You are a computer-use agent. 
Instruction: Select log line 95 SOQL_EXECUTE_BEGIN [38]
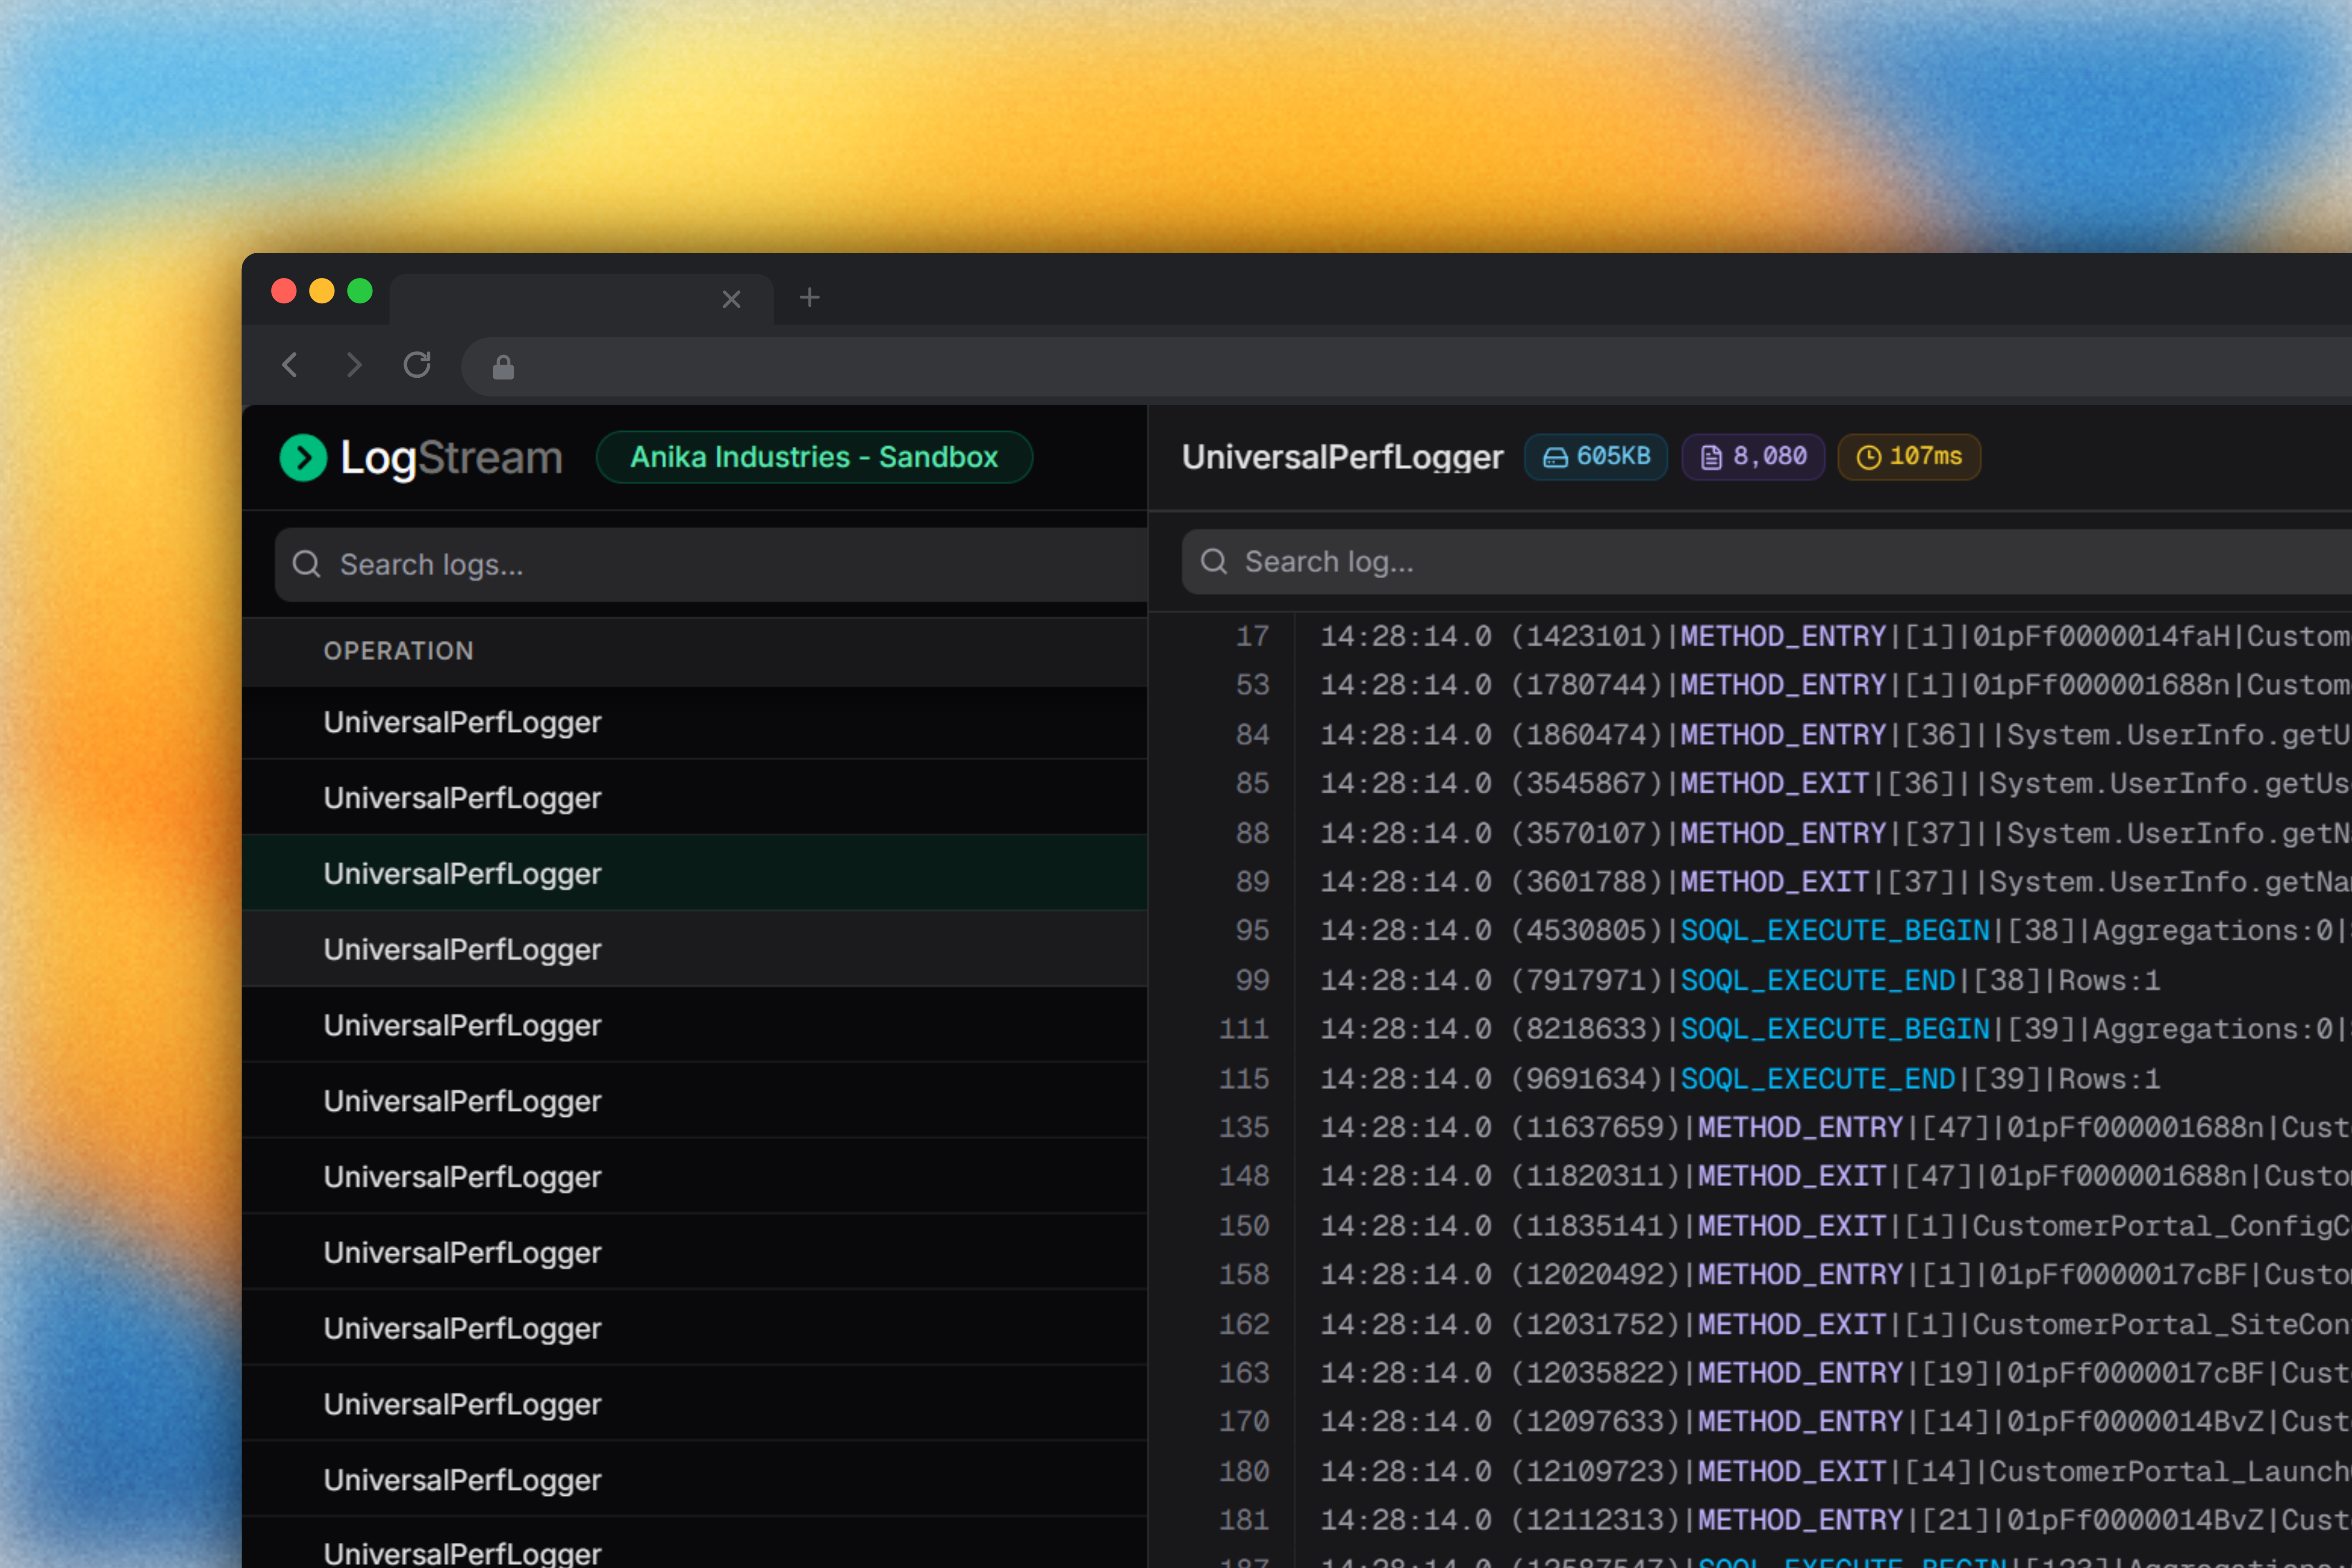1750,931
